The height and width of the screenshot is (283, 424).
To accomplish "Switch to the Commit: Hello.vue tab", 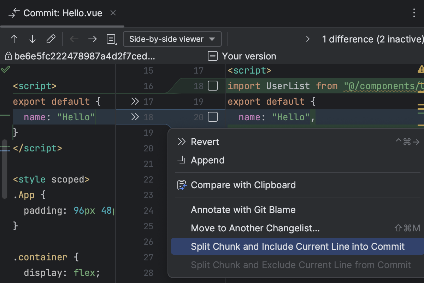I will tap(62, 13).
